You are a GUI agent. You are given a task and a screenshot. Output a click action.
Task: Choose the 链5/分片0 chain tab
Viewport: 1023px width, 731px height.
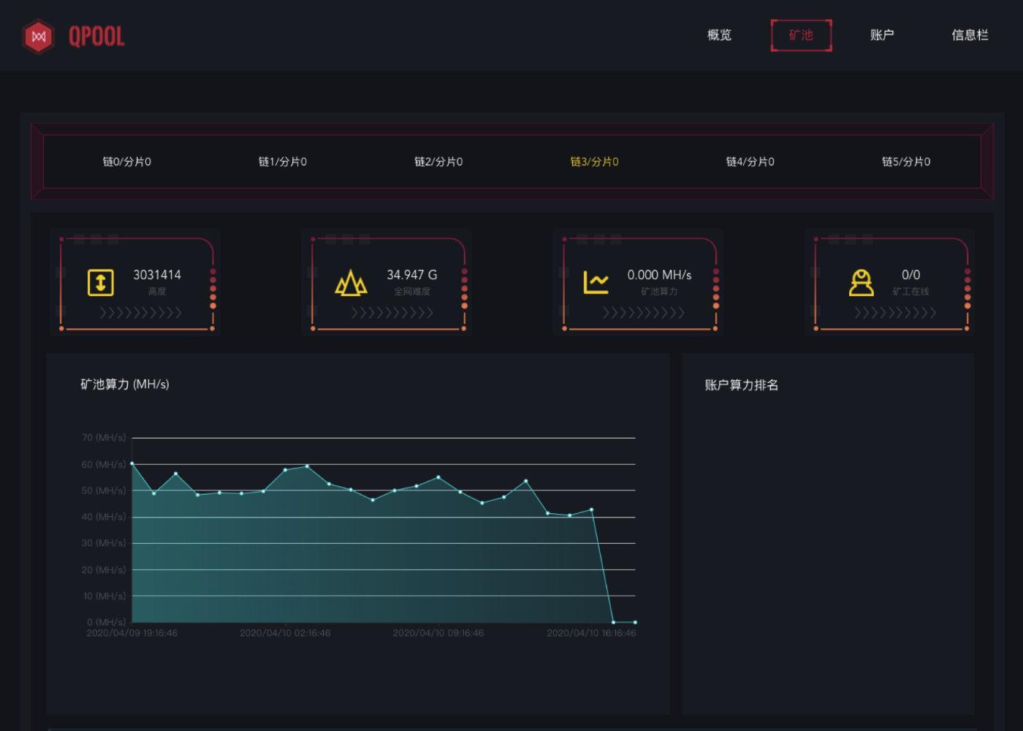(906, 162)
